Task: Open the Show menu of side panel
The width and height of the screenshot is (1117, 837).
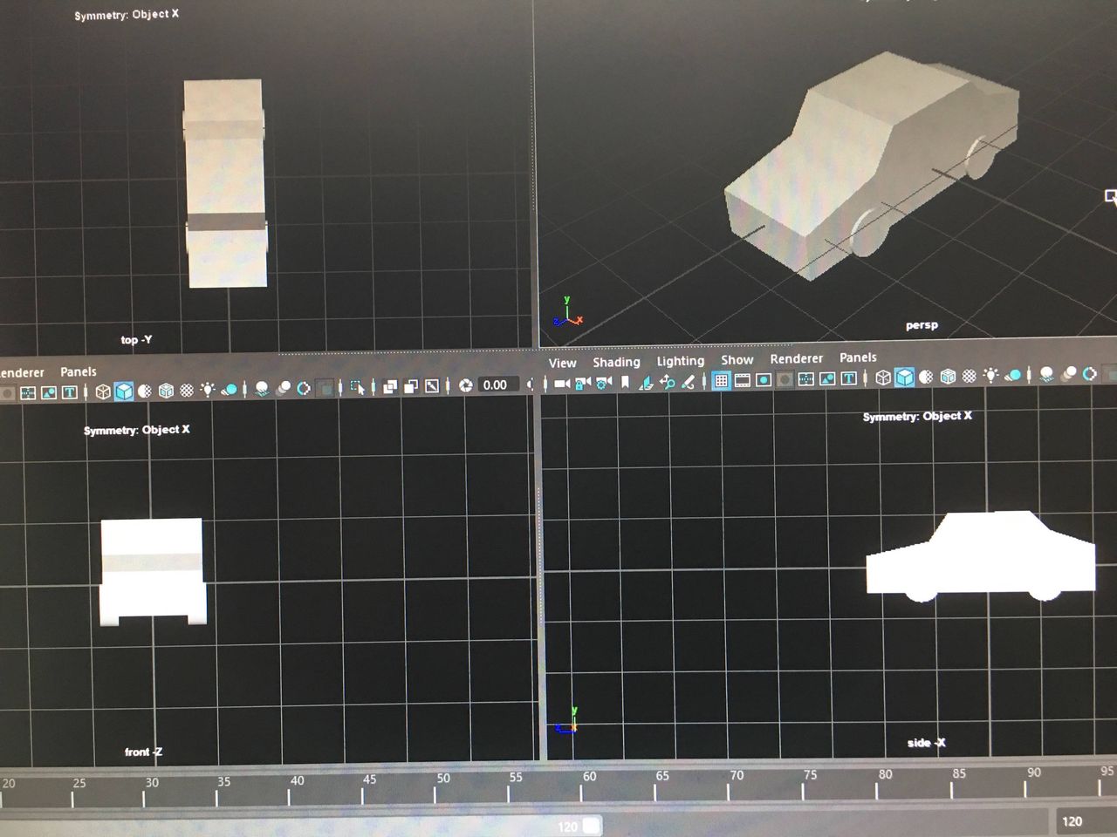Action: coord(737,359)
